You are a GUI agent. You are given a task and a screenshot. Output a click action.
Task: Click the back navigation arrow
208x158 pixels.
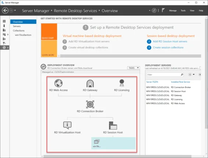point(5,11)
